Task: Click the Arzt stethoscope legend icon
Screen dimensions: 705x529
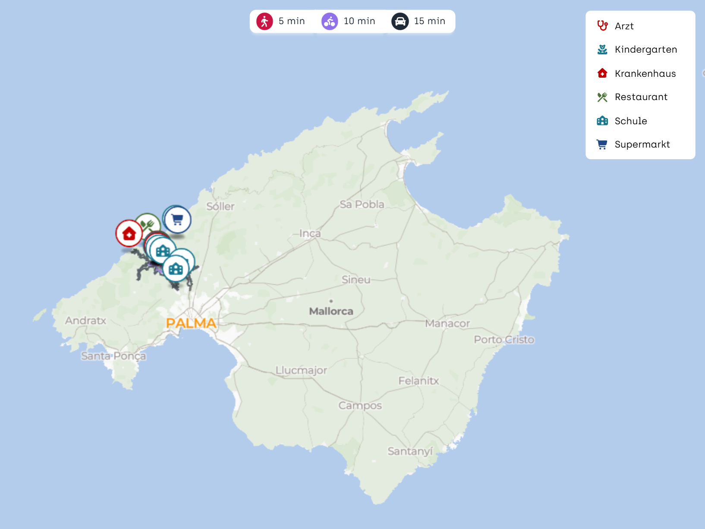Action: (602, 26)
